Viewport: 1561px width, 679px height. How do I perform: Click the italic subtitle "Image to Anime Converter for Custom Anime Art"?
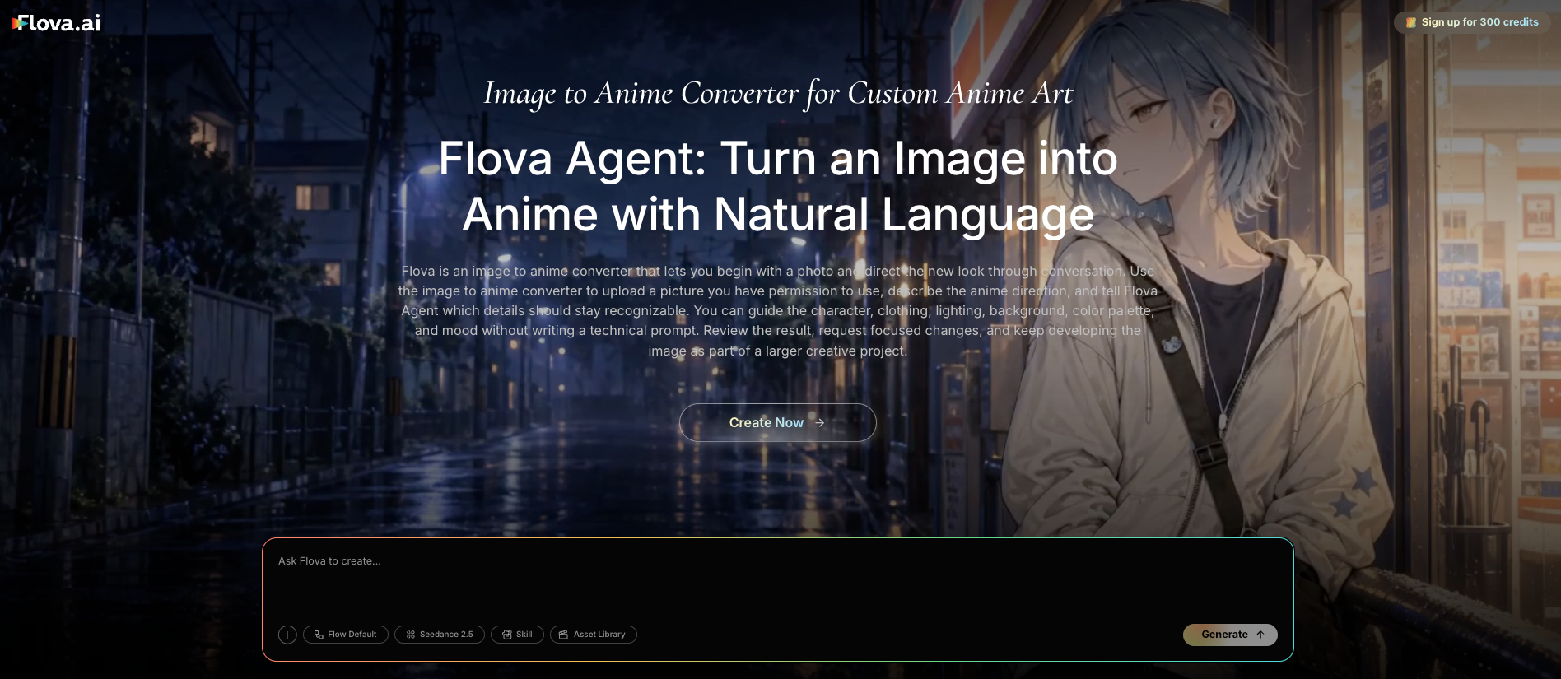[x=778, y=94]
